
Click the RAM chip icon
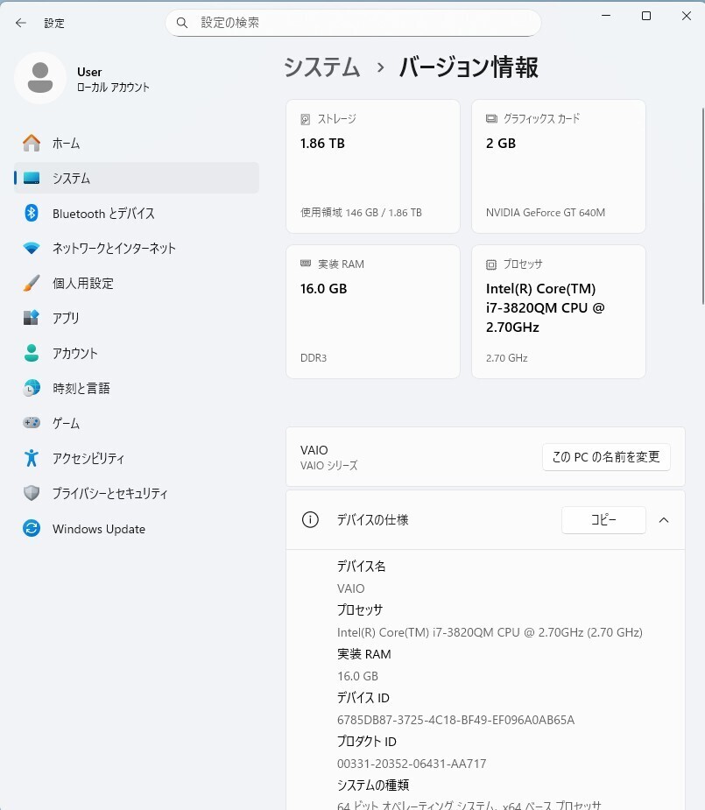coord(306,264)
